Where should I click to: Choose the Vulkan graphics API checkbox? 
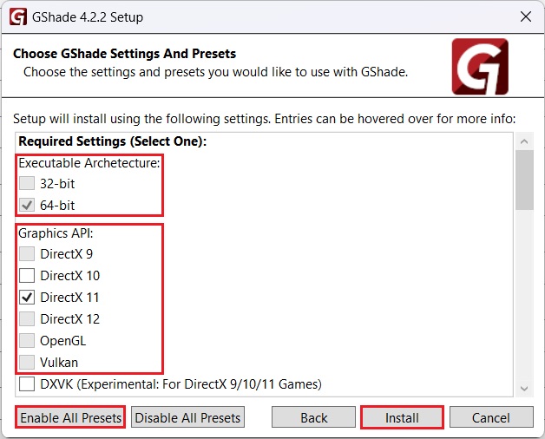tap(27, 363)
